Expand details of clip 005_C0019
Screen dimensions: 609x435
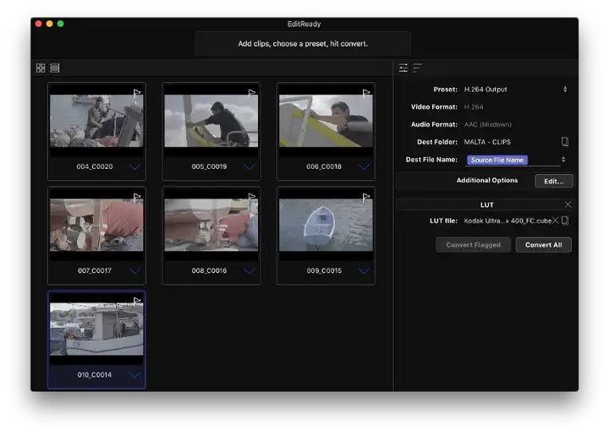coord(250,166)
